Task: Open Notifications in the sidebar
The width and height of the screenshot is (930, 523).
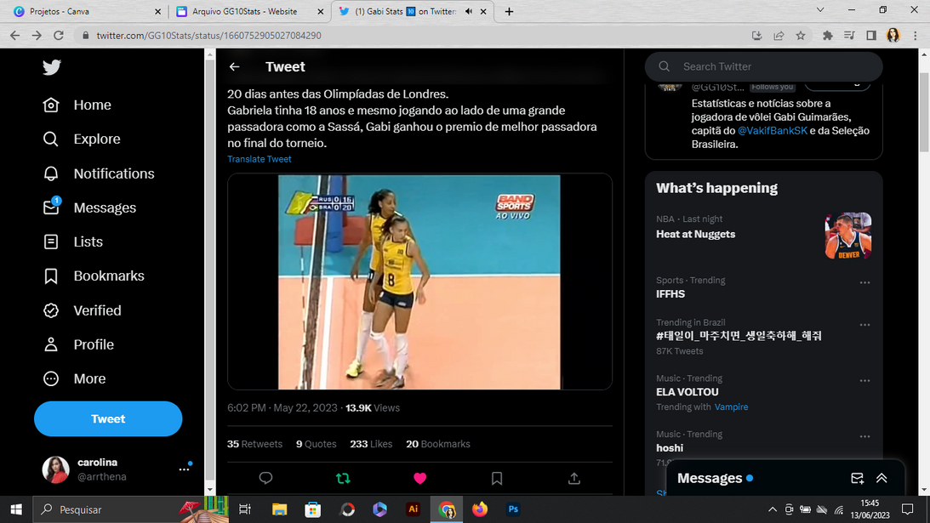Action: [x=99, y=173]
